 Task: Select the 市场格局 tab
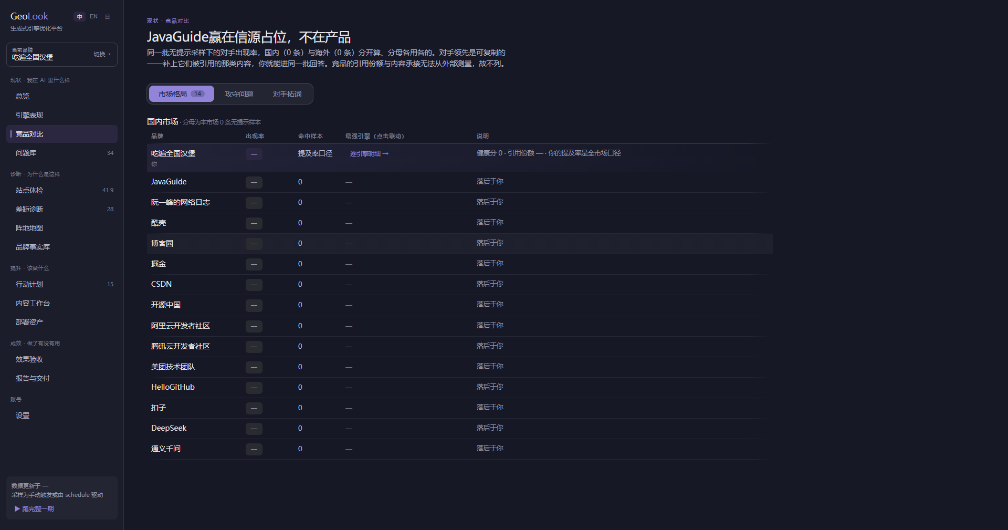click(x=181, y=94)
